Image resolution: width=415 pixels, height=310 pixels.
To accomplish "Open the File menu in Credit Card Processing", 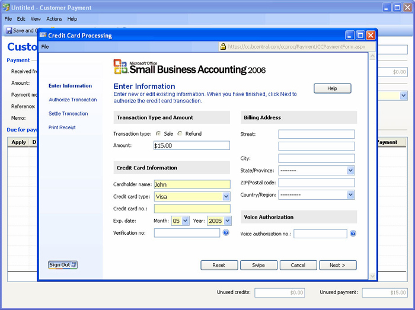I will (45, 46).
